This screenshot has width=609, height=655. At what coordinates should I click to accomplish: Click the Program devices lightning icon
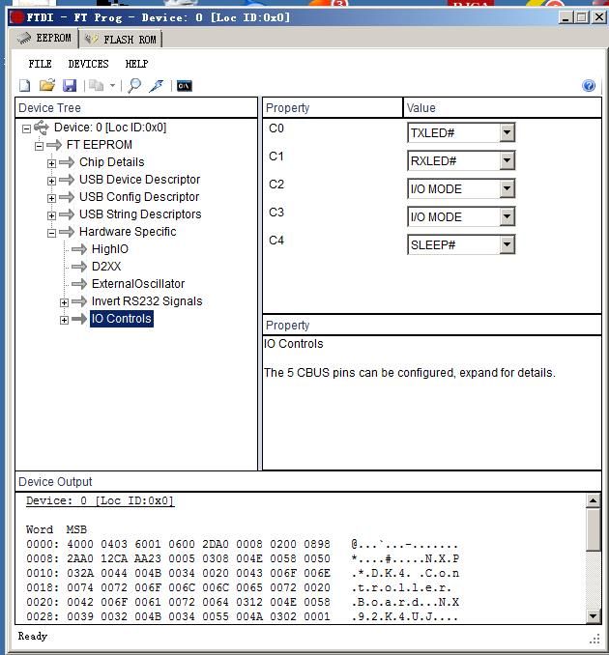157,86
